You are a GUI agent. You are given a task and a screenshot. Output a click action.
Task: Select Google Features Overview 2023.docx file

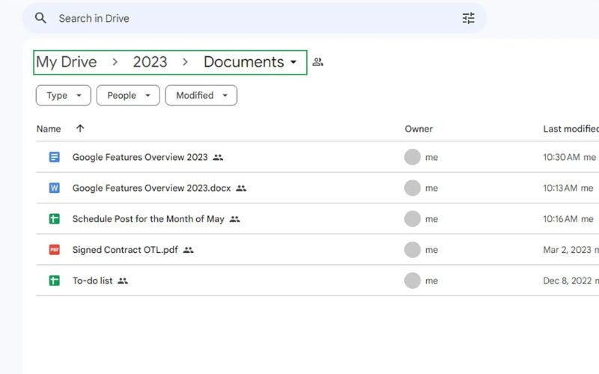point(151,188)
